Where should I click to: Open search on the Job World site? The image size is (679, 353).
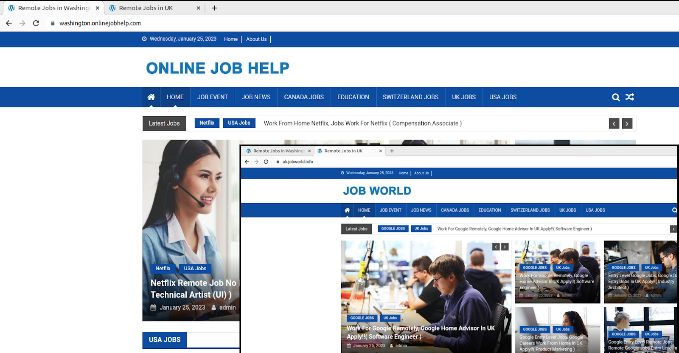click(674, 210)
